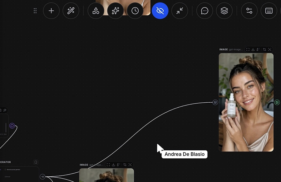Image resolution: width=281 pixels, height=182 pixels.
Task: Bookmark the generator node
Action: (36, 162)
